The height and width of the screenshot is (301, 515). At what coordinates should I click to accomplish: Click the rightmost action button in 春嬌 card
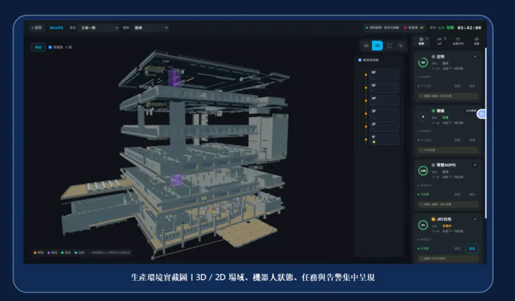(472, 140)
